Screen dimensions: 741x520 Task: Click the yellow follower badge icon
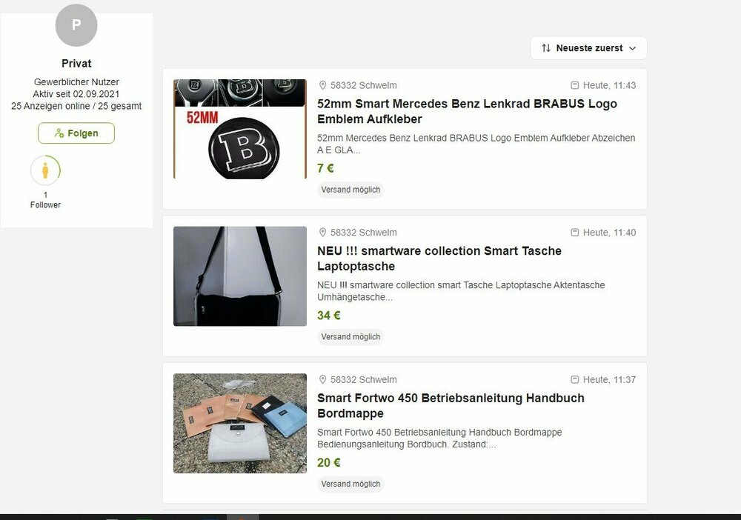pos(45,170)
